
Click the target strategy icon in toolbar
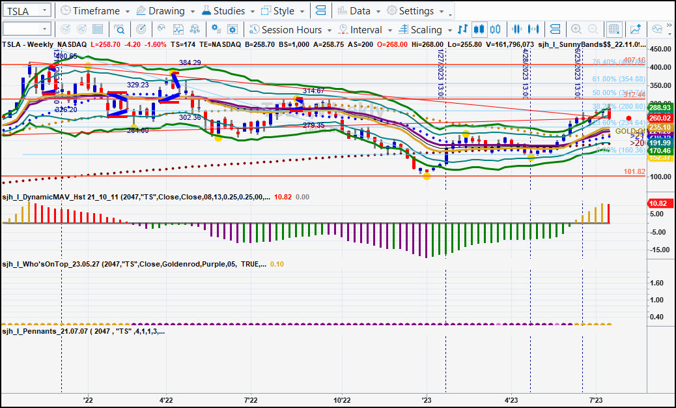tap(141, 29)
